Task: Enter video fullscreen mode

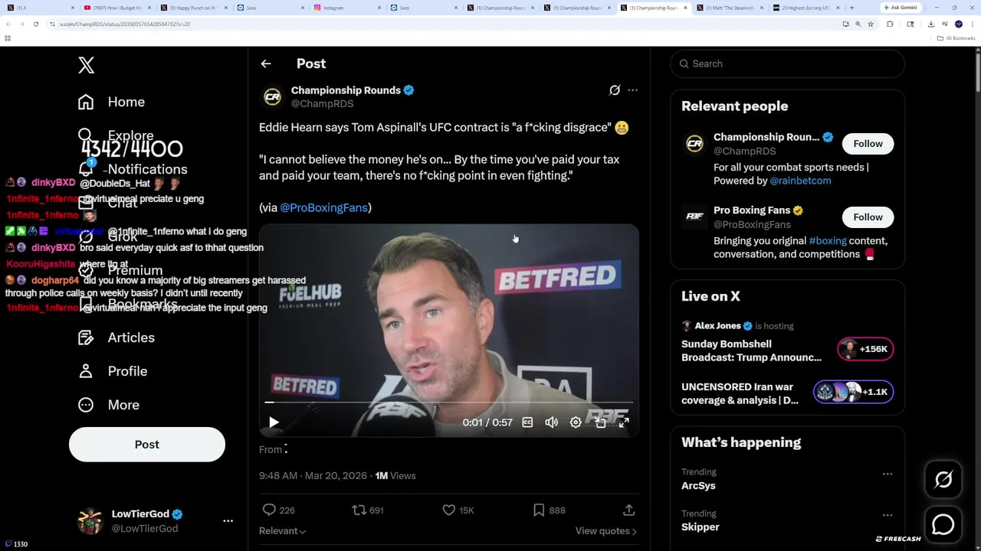Action: (624, 422)
